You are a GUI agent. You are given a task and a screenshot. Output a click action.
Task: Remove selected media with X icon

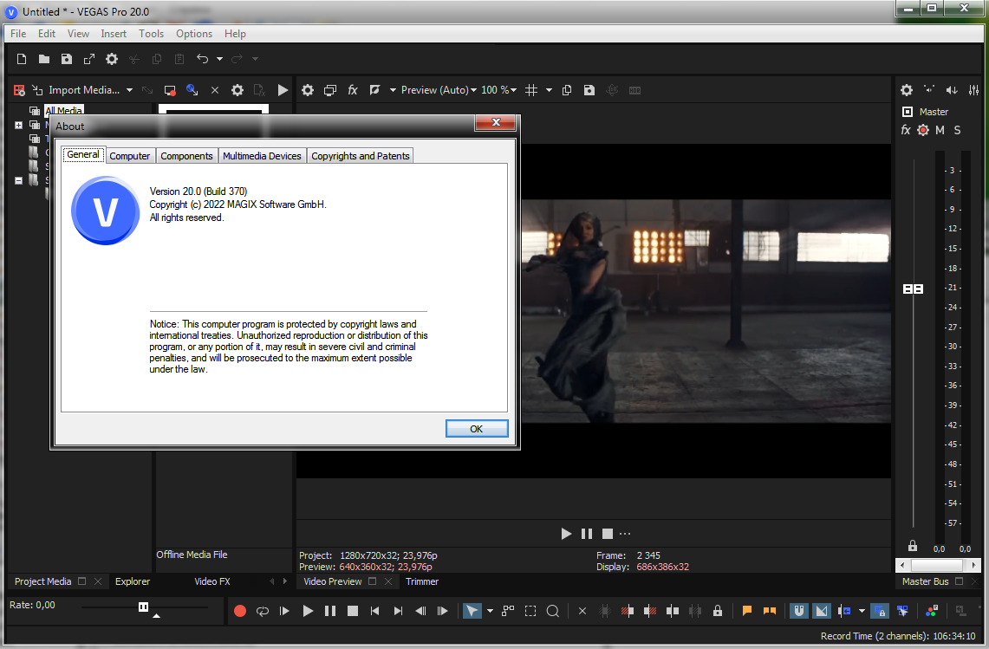214,90
